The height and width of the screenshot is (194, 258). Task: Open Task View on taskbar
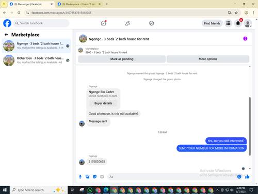(73, 190)
